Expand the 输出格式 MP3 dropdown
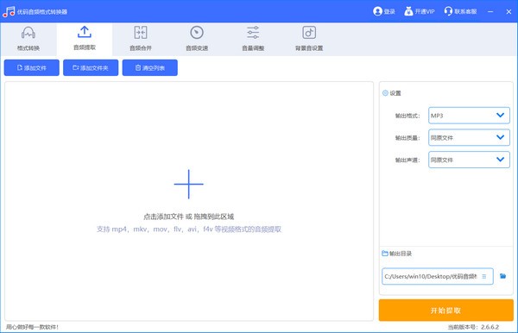The image size is (518, 333). pyautogui.click(x=469, y=116)
